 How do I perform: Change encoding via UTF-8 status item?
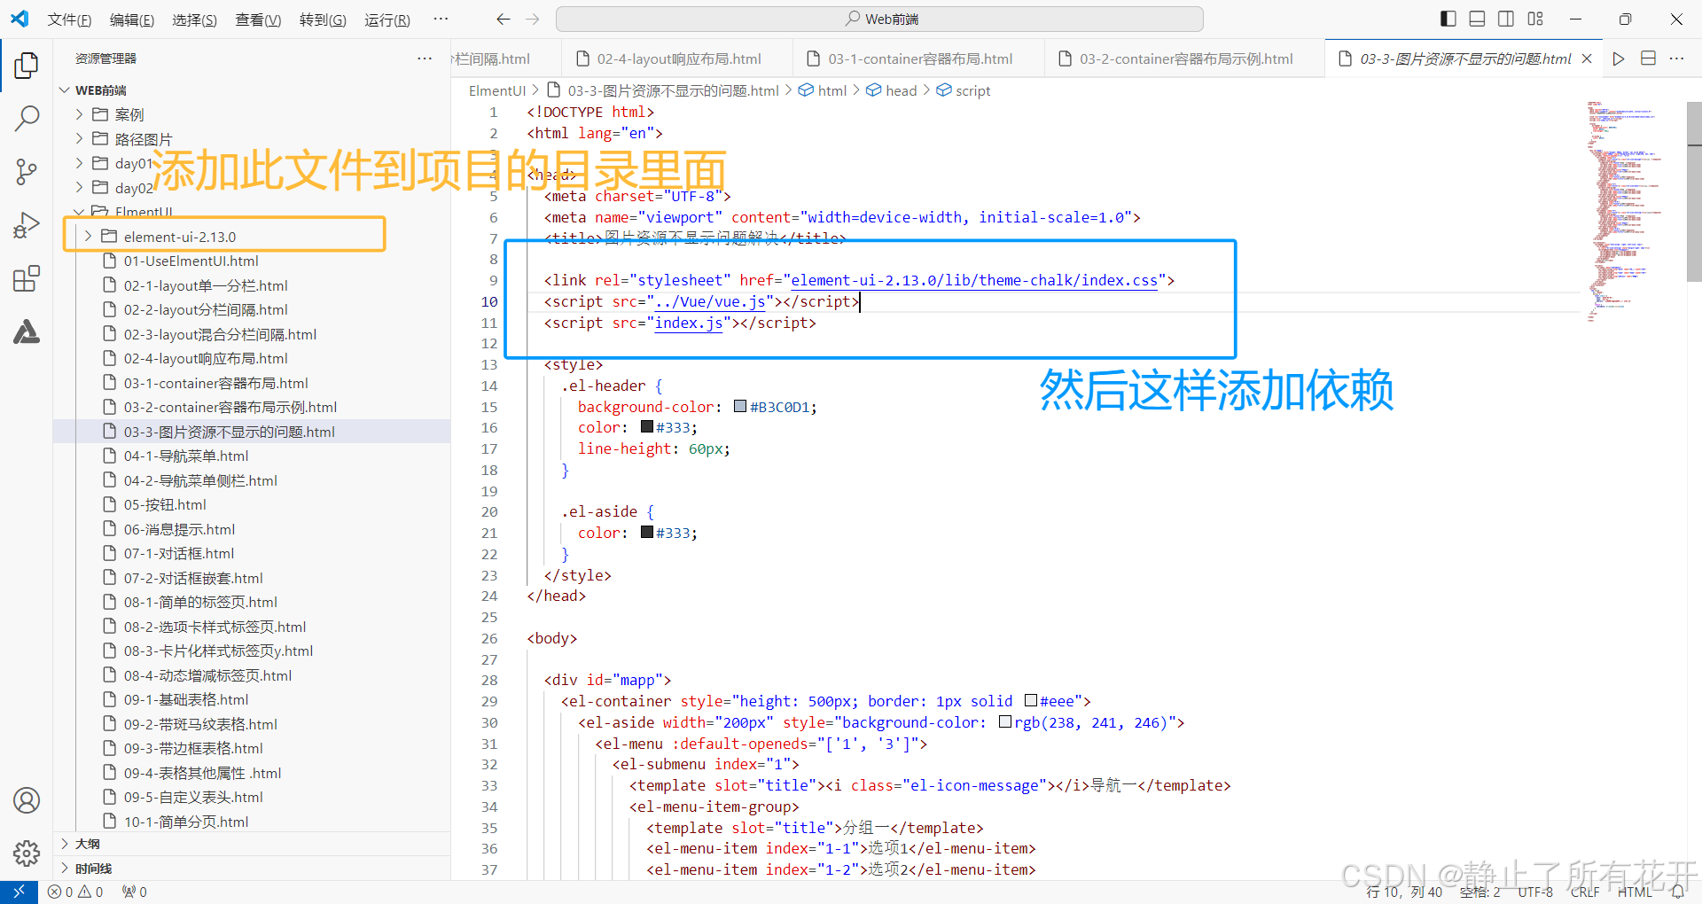tap(1535, 892)
